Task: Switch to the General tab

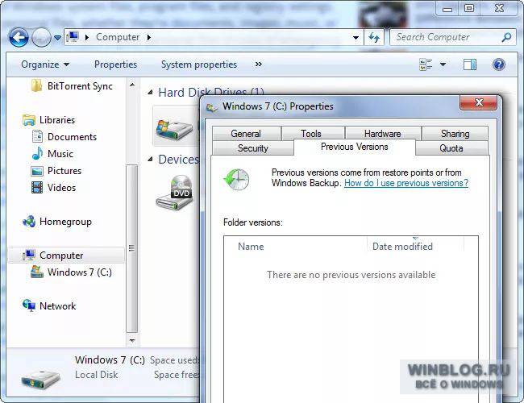Action: [246, 133]
